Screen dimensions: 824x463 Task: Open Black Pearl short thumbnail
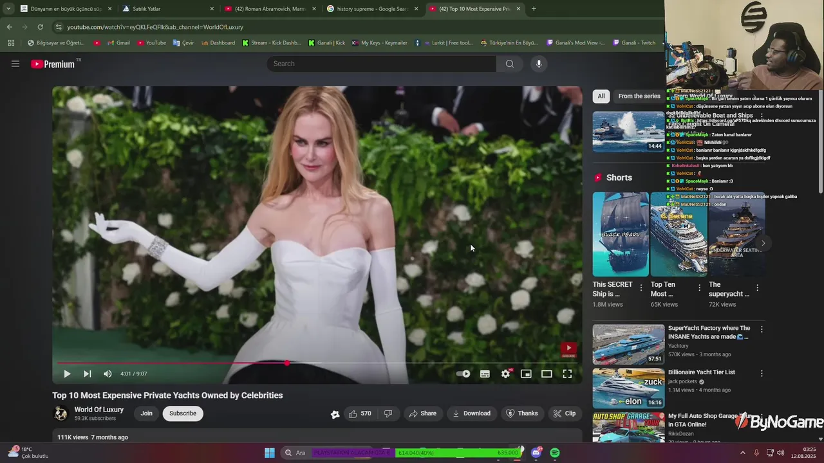click(x=621, y=234)
